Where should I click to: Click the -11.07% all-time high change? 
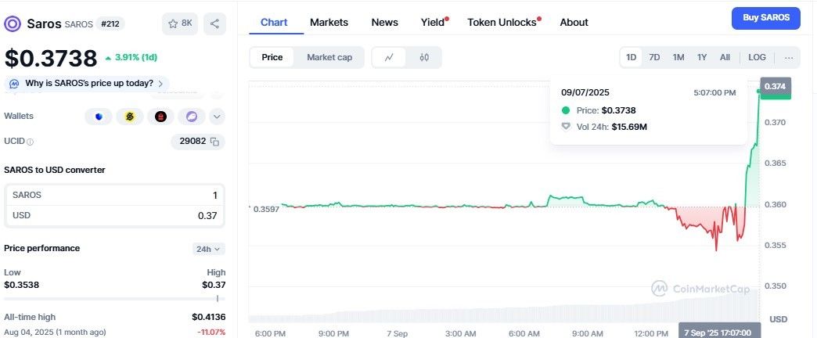(x=211, y=333)
